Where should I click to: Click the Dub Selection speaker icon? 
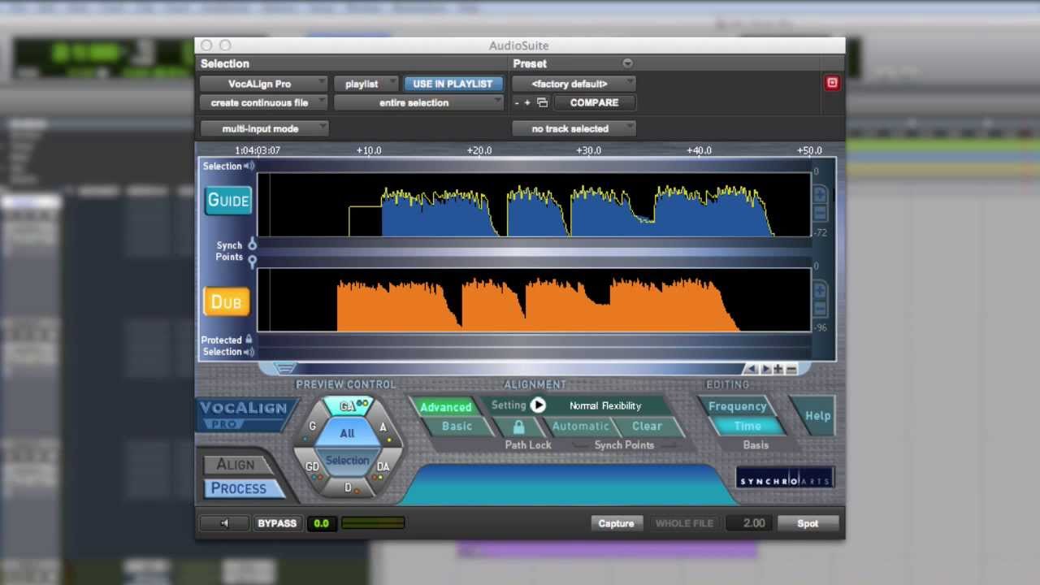[x=249, y=352]
